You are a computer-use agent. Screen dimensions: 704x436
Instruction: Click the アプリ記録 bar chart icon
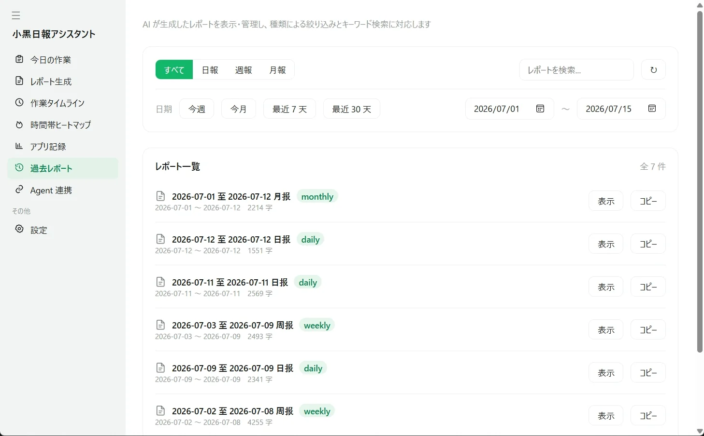click(19, 146)
